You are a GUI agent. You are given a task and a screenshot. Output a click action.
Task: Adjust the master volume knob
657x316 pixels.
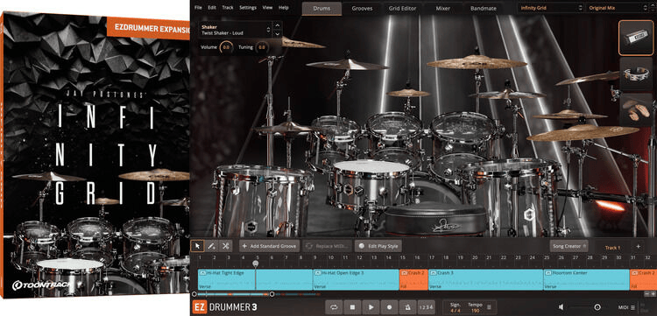[x=597, y=307]
